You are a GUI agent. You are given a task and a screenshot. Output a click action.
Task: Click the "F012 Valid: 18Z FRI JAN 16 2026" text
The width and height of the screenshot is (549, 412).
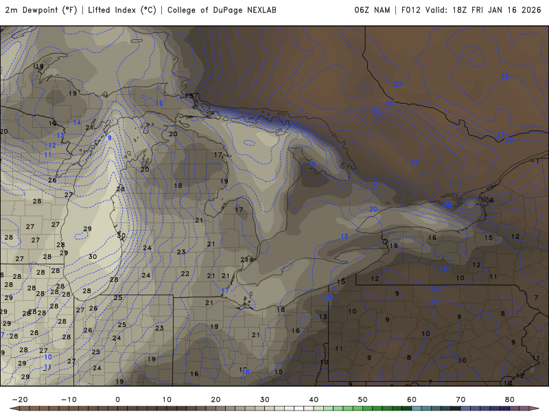pyautogui.click(x=471, y=10)
